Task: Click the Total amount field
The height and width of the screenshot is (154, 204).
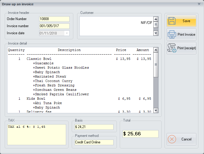Action: pos(140,134)
